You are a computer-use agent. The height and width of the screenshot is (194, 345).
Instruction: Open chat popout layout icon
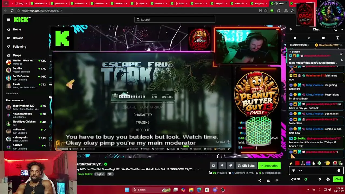(335, 29)
